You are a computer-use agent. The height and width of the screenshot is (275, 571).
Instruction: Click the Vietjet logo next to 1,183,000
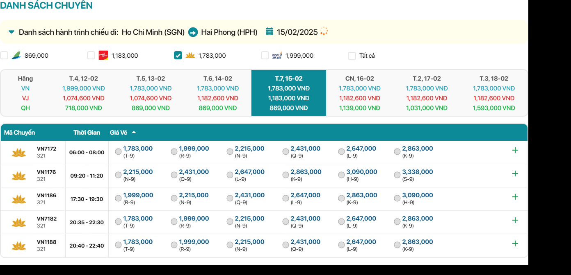pos(103,56)
